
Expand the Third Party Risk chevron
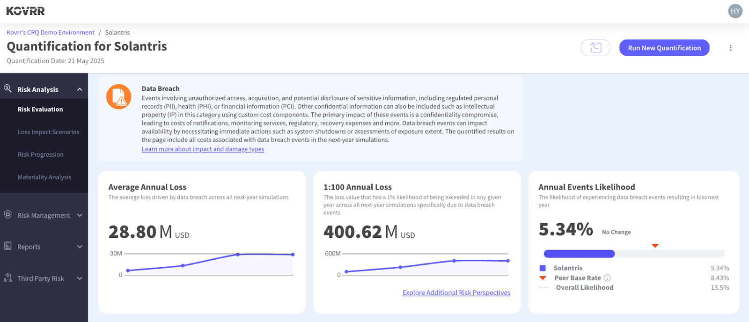coord(80,278)
